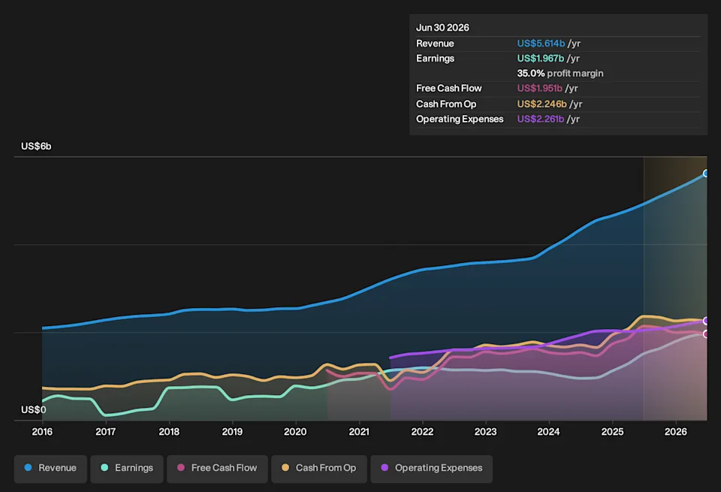Select the Operating Expenses value 'US$2.261b'

pos(540,119)
